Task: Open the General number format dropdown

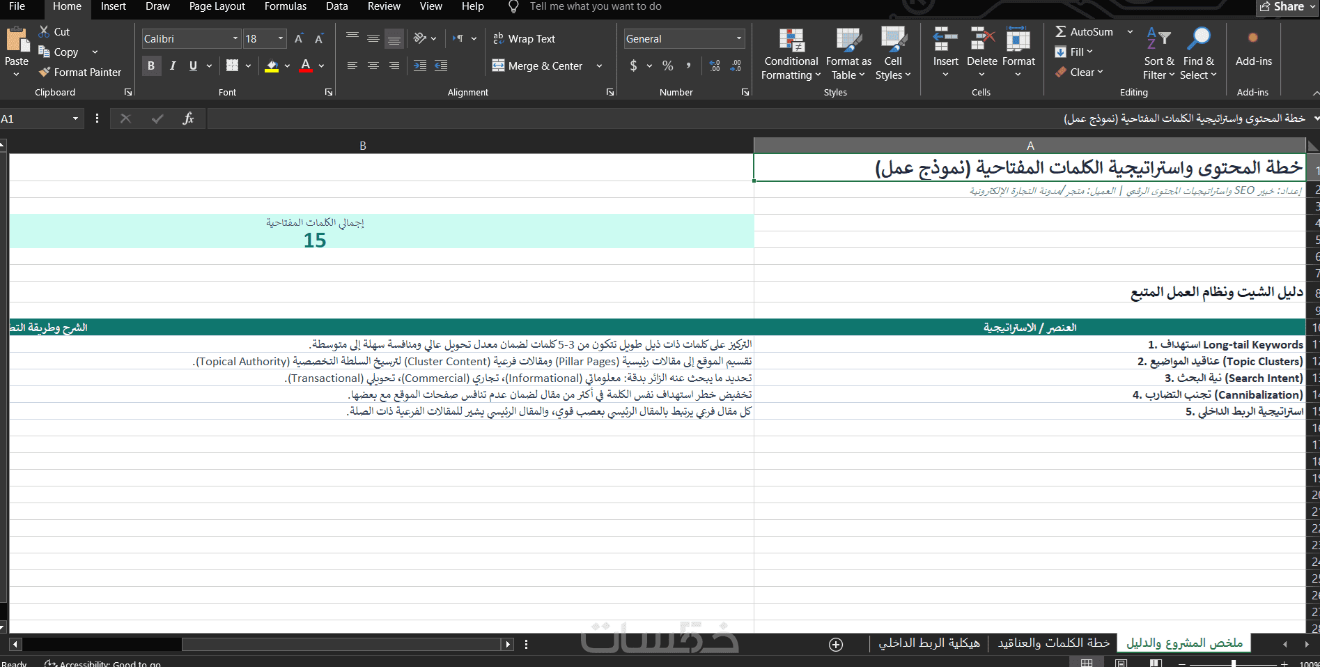Action: 738,39
